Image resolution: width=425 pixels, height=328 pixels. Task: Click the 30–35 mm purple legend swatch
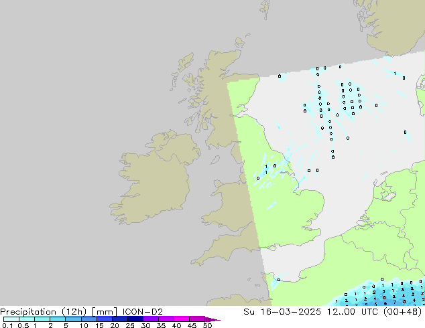click(x=151, y=319)
